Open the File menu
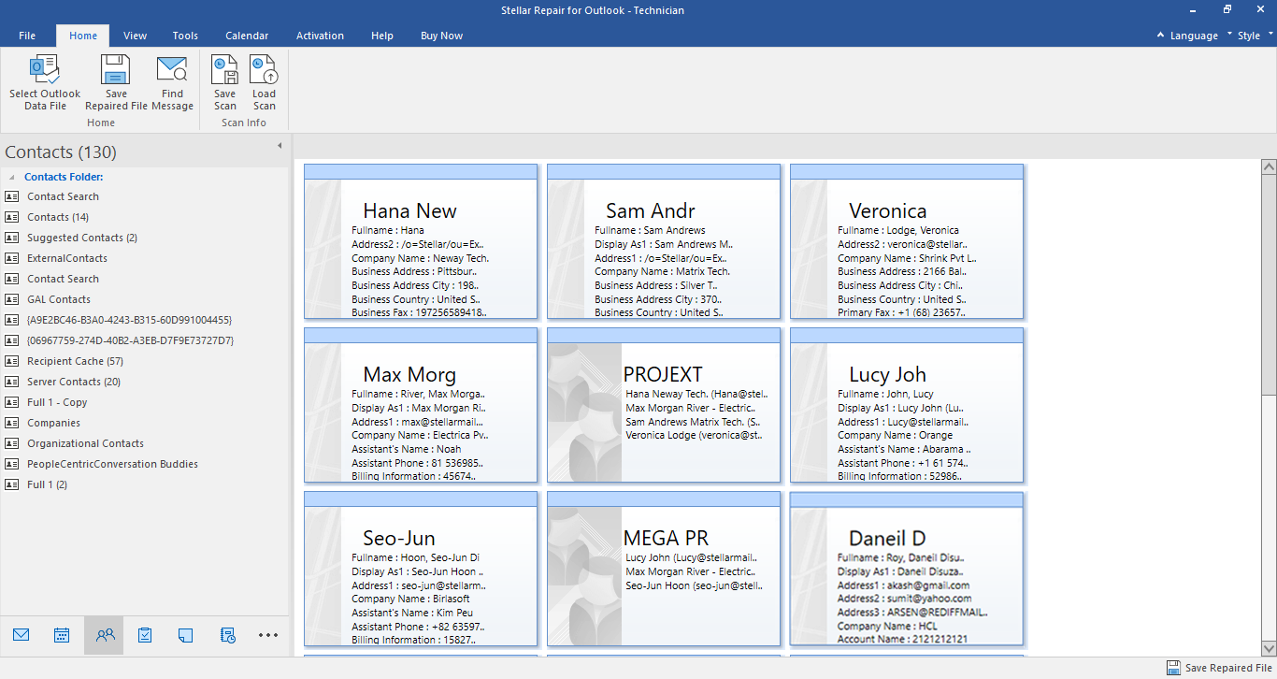This screenshot has width=1277, height=679. pos(27,36)
